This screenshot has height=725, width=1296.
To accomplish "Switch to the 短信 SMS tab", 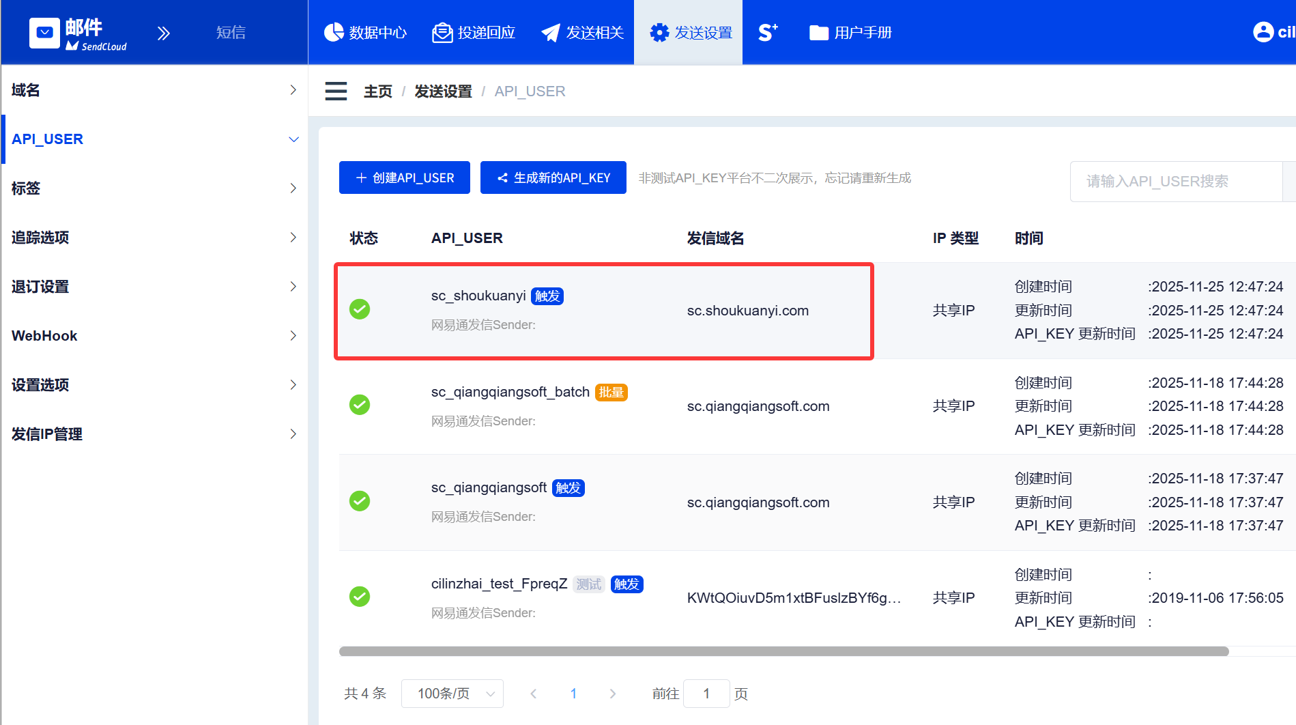I will (x=231, y=33).
